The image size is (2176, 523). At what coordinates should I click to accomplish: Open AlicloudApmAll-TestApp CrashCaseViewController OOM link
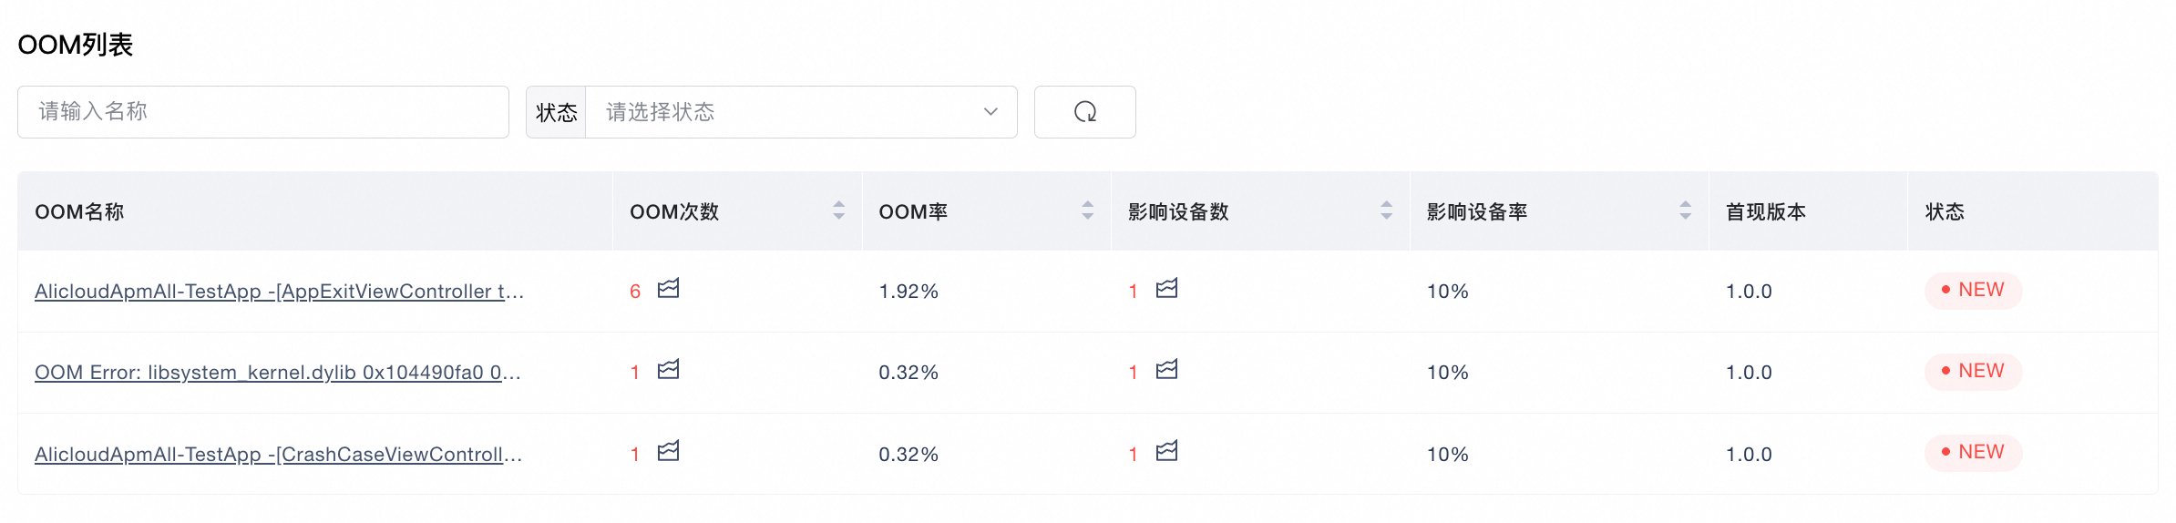tap(278, 455)
